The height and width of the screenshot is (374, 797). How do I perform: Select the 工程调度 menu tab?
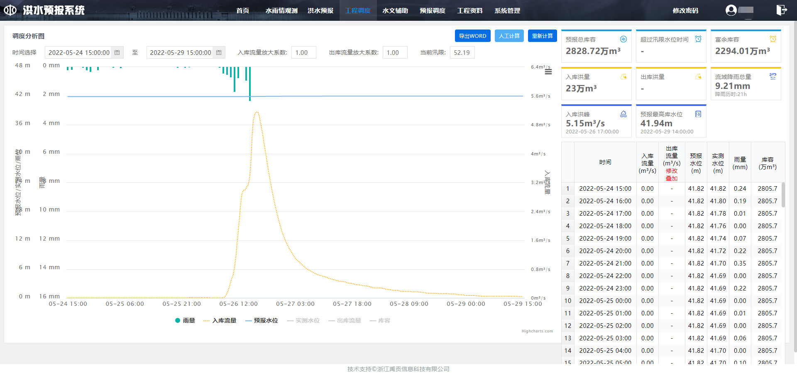coord(358,10)
